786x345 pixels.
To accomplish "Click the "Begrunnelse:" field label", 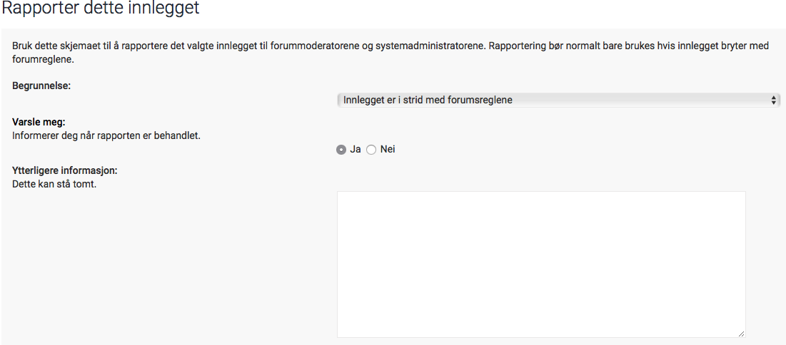I will pyautogui.click(x=41, y=86).
